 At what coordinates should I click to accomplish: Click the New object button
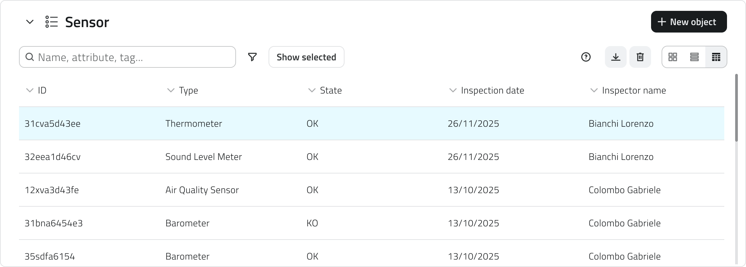coord(689,22)
